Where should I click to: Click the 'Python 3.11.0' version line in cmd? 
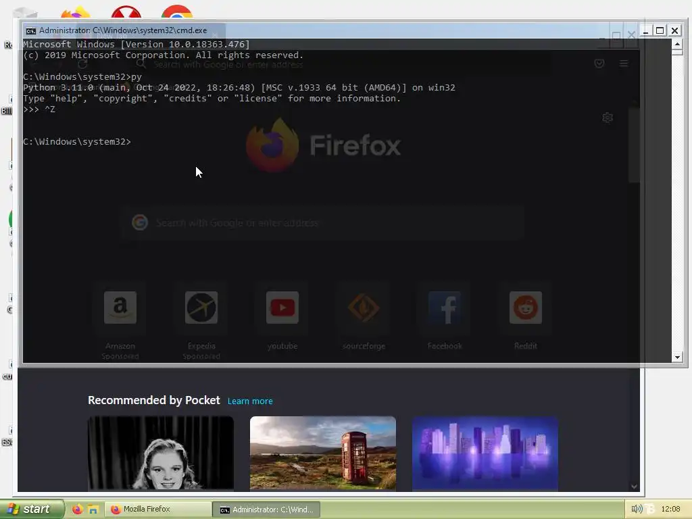pos(239,87)
